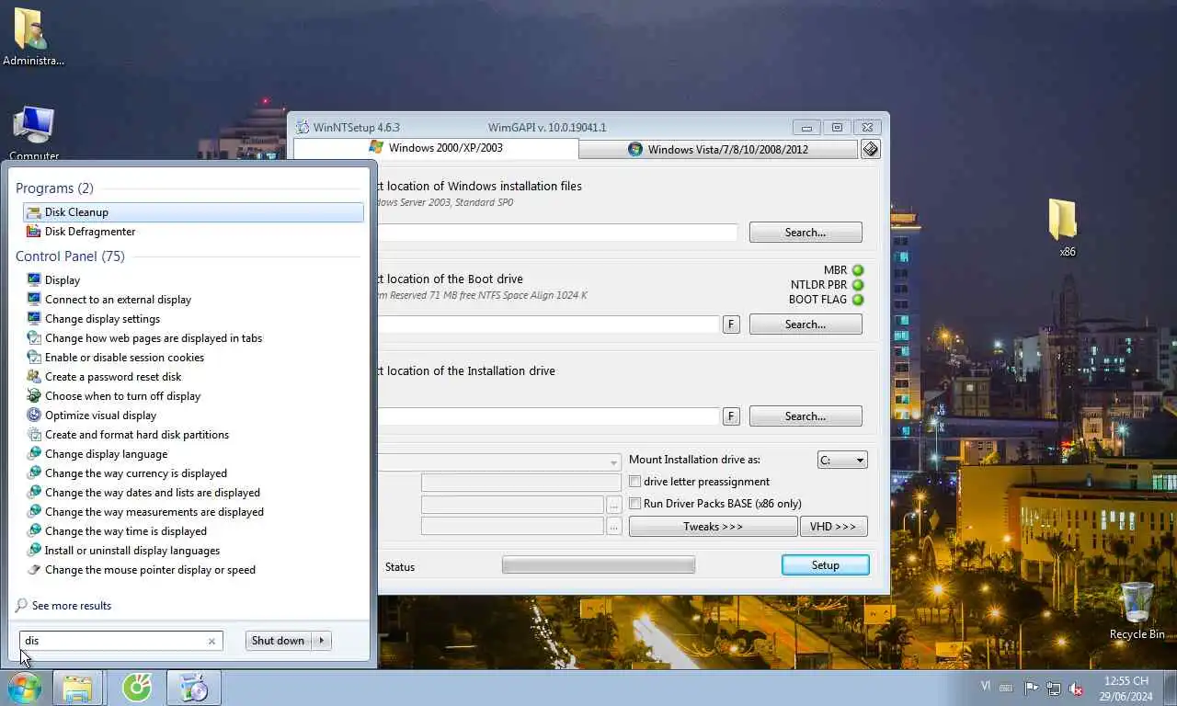Screen dimensions: 1177x706
Task: Switch to Windows Vista/7/8/10/2008/2012 tab
Action: (x=718, y=149)
